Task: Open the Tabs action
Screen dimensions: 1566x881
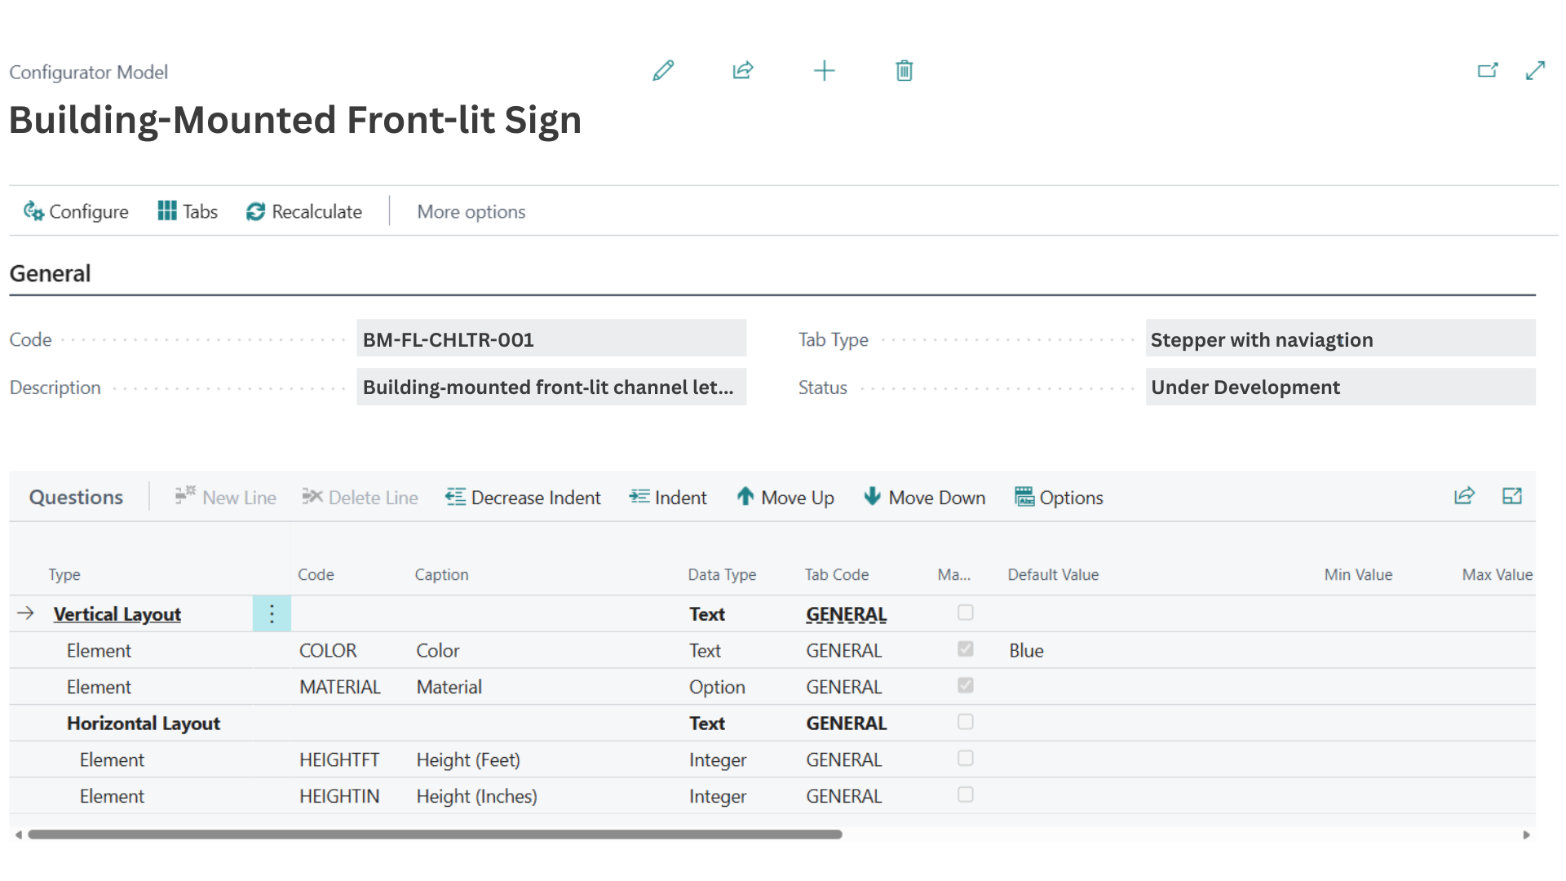Action: click(188, 212)
